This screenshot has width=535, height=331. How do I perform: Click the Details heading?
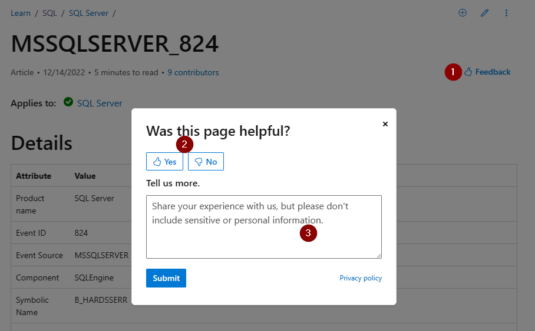pos(42,143)
